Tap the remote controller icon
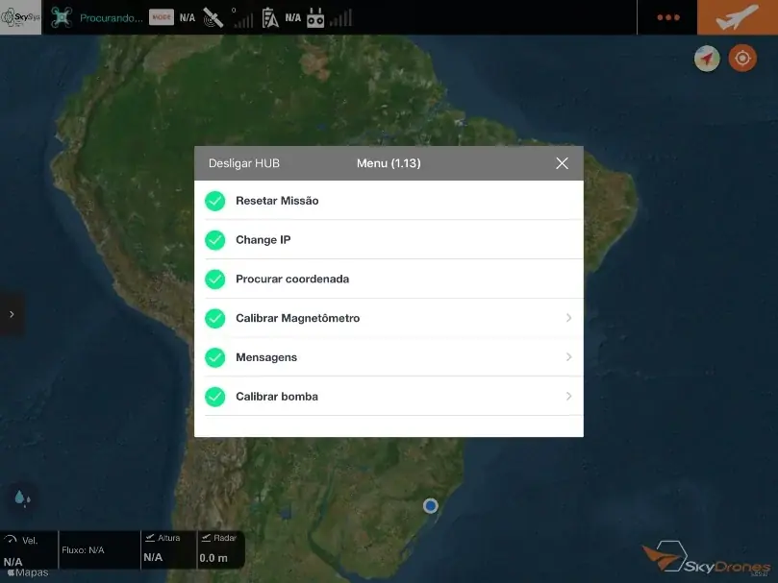778x583 pixels. 315,18
